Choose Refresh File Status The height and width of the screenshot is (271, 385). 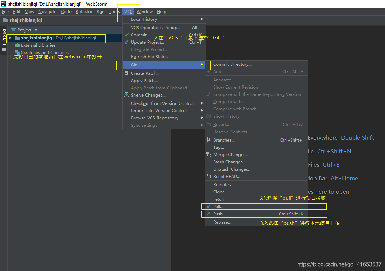click(164, 56)
